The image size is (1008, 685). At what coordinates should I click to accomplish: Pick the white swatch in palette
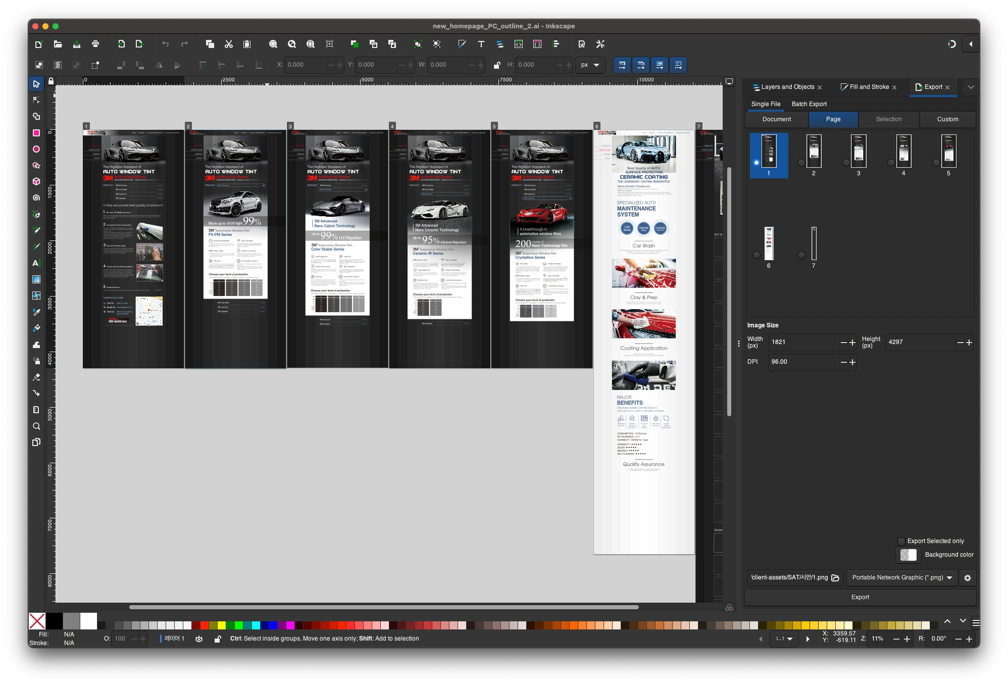click(88, 621)
